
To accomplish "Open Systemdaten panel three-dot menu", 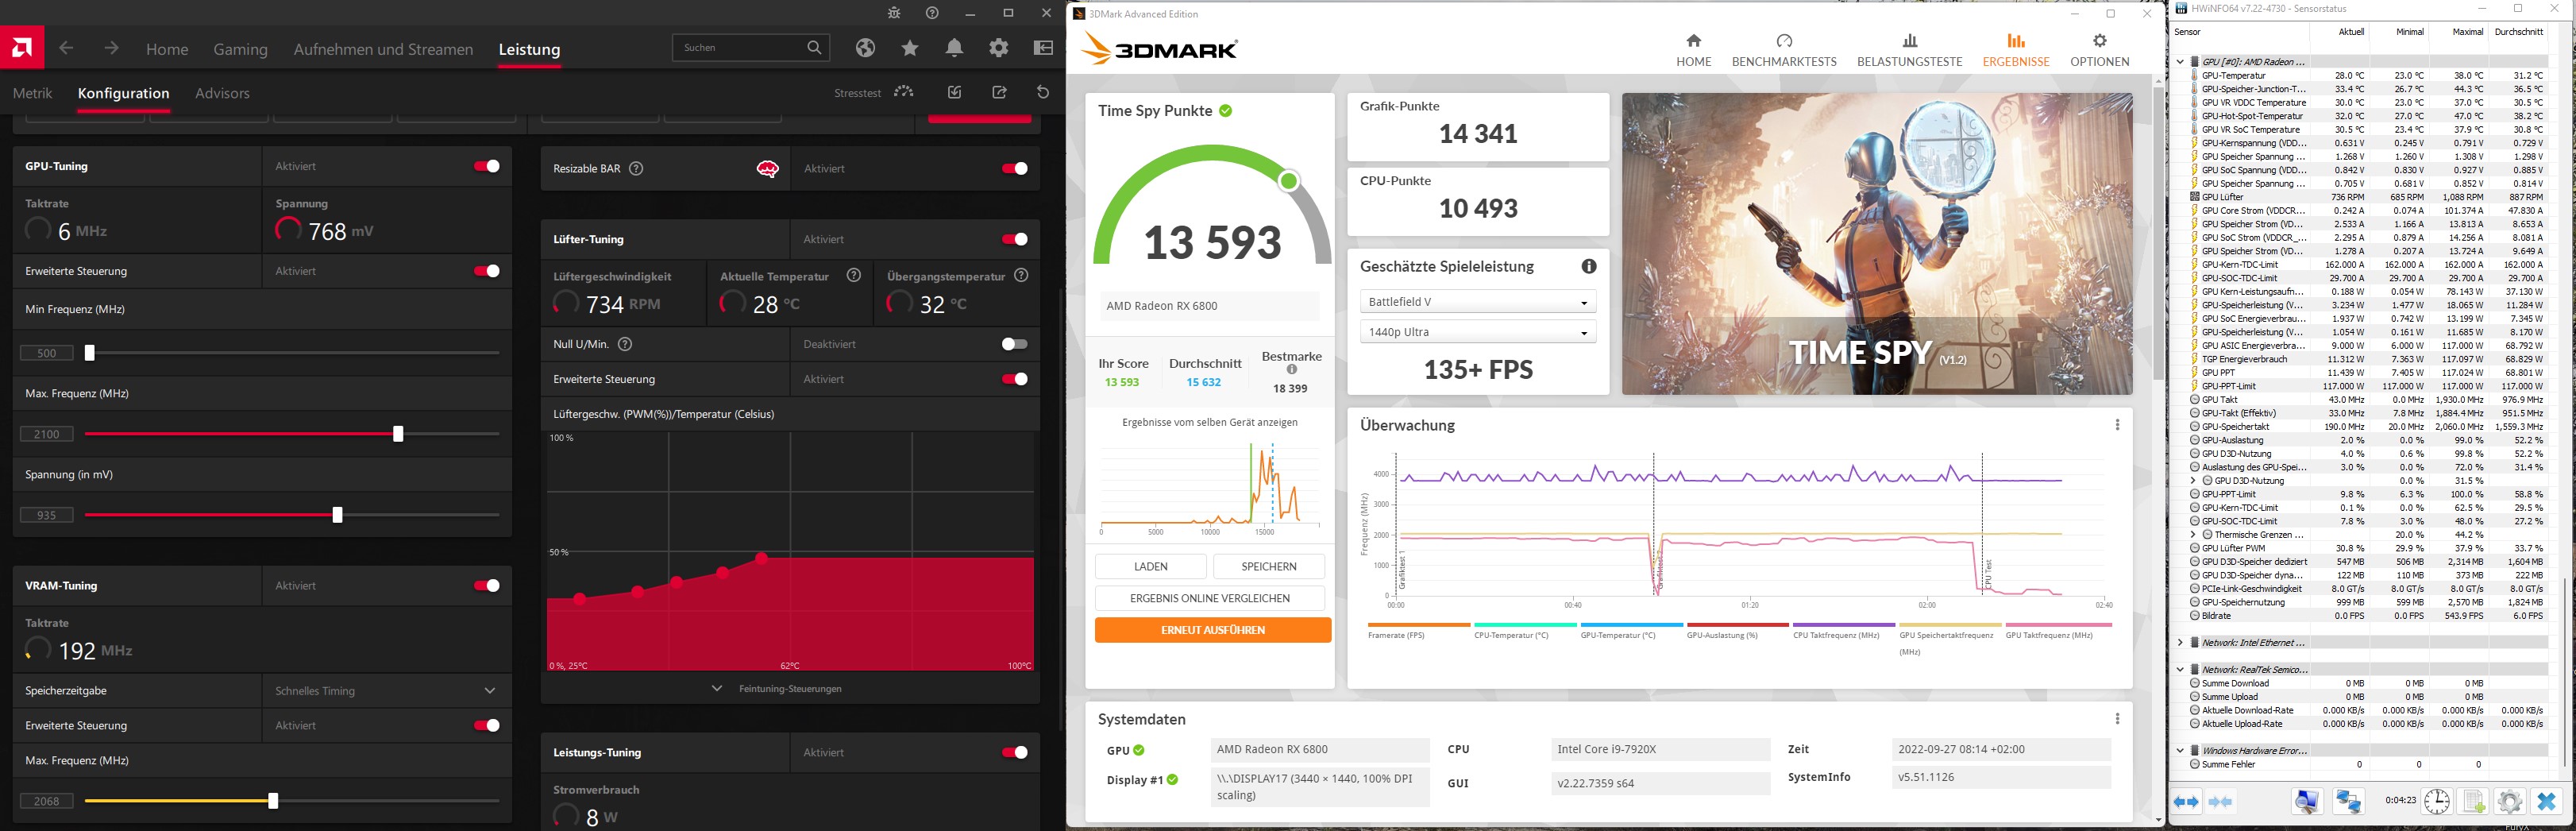I will click(2117, 719).
